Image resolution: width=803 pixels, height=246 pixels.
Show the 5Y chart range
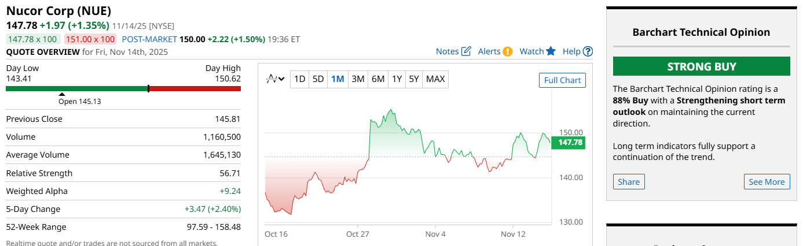pos(413,79)
